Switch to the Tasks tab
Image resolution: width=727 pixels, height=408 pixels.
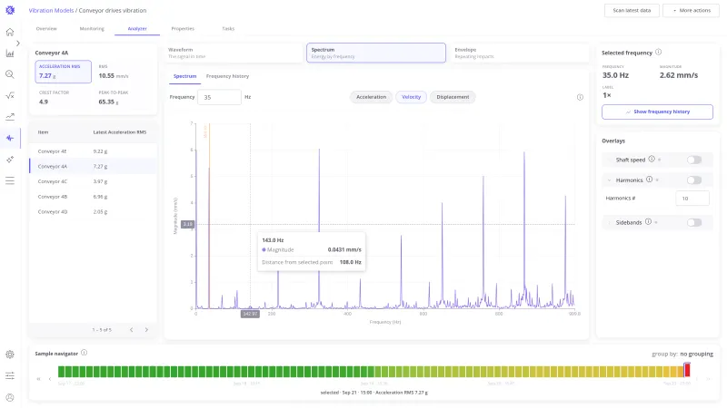coord(228,29)
